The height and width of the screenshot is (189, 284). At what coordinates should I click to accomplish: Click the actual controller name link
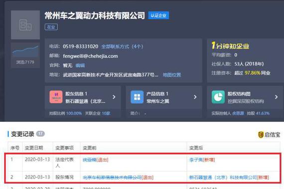(x=238, y=113)
